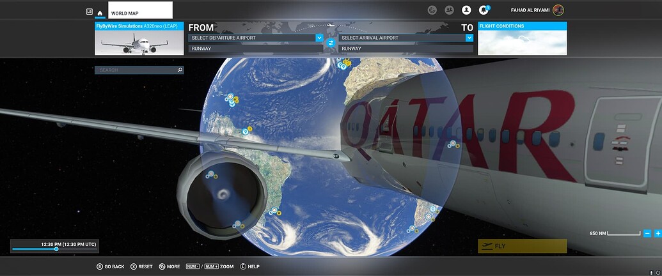
Task: Click the 12:30 PM (12:30 PM UTC) label
Action: pos(68,244)
